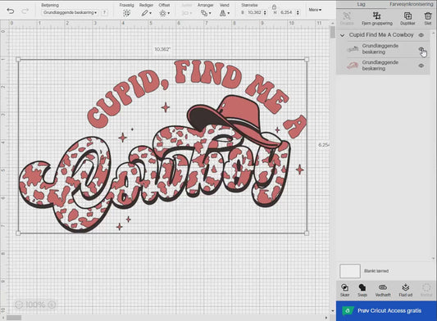Click the Fravælg deselect icon
Image resolution: width=437 pixels, height=321 pixels.
[x=127, y=13]
